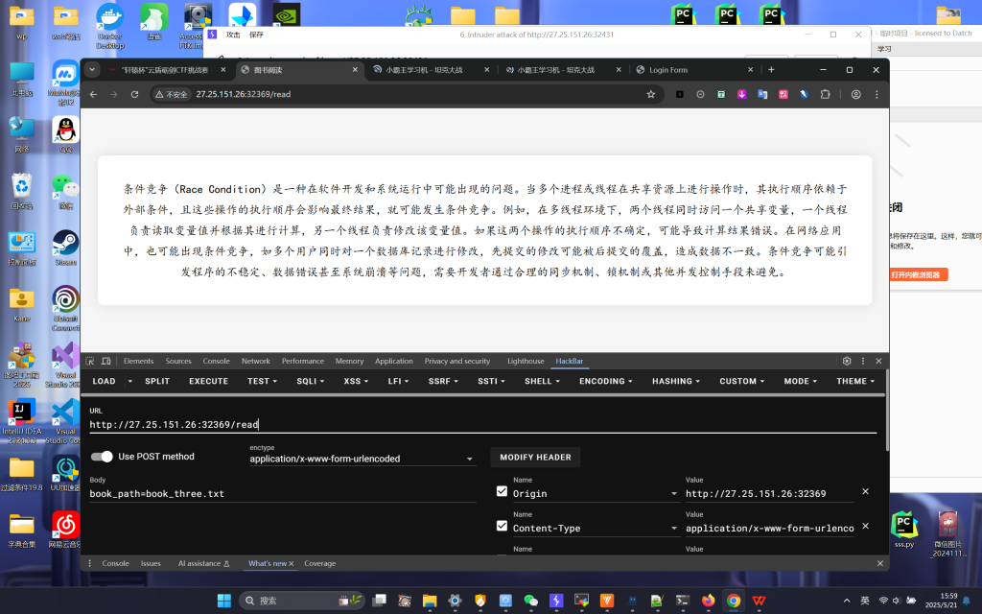Open a new Chrome tab with plus icon
982x614 pixels.
pyautogui.click(x=771, y=69)
